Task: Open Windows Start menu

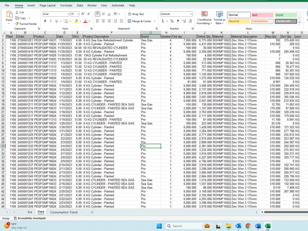Action: click(159, 226)
